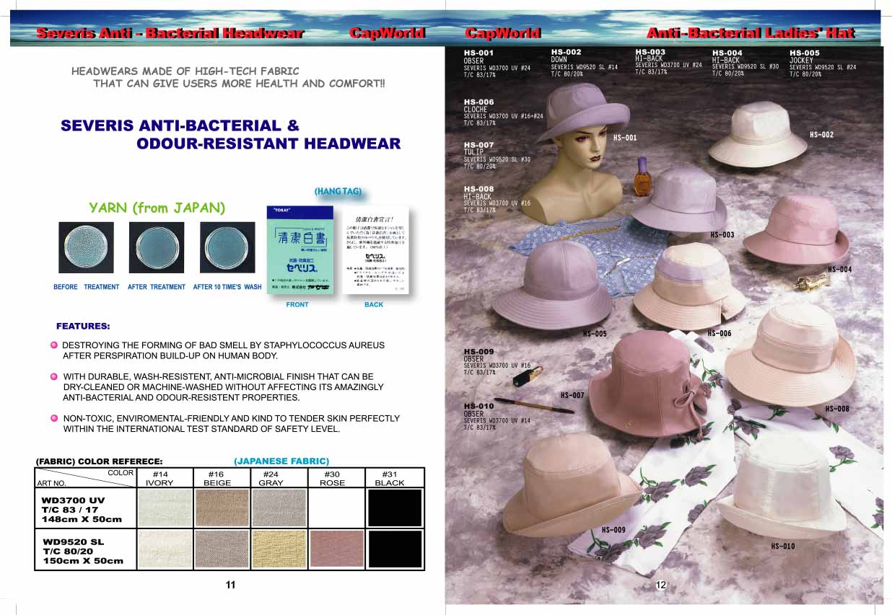Click the "NON-TOXIC, ENVIROMENTAL-FRIENDLY" feature line
Viewport: 892px width, 615px height.
232,418
